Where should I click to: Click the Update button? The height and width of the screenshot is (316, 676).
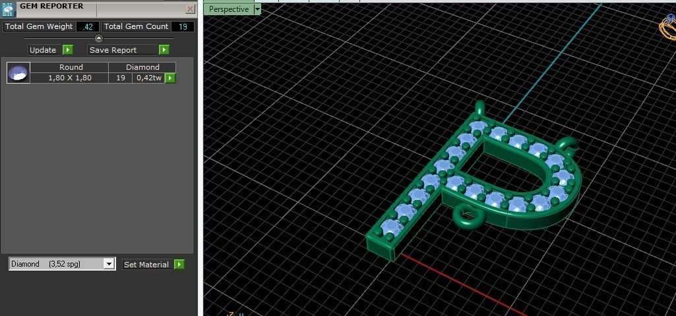pos(43,50)
